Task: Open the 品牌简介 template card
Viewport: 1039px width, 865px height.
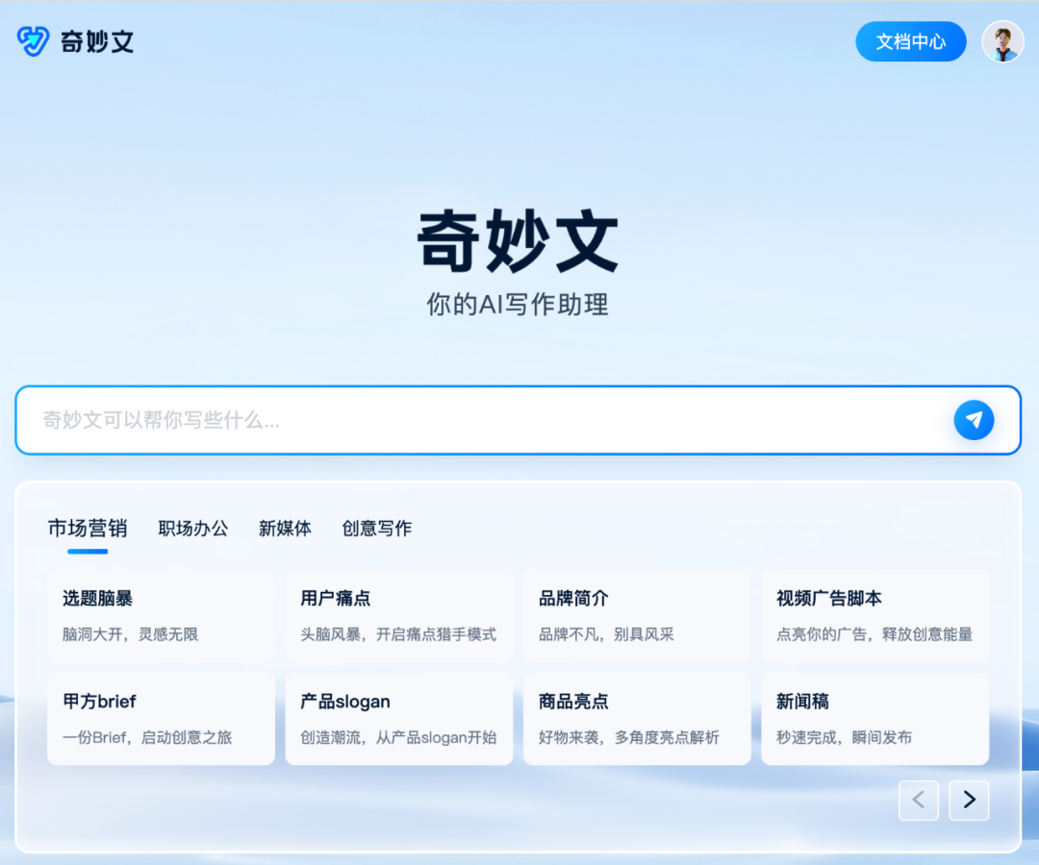Action: 637,615
